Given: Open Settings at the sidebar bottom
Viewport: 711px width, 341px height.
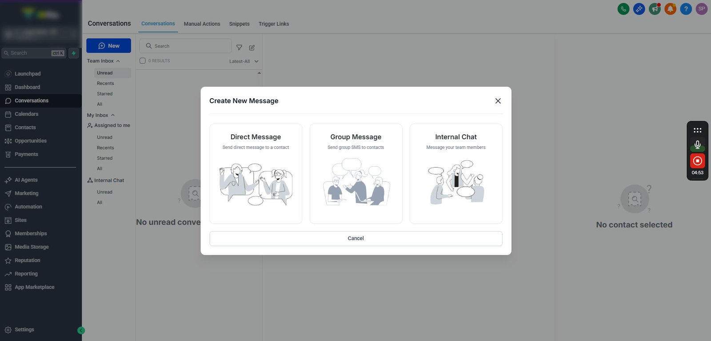Looking at the screenshot, I should [x=24, y=330].
